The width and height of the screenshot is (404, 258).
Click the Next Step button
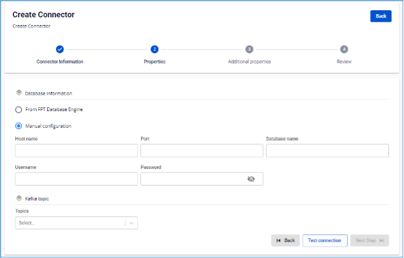(369, 241)
